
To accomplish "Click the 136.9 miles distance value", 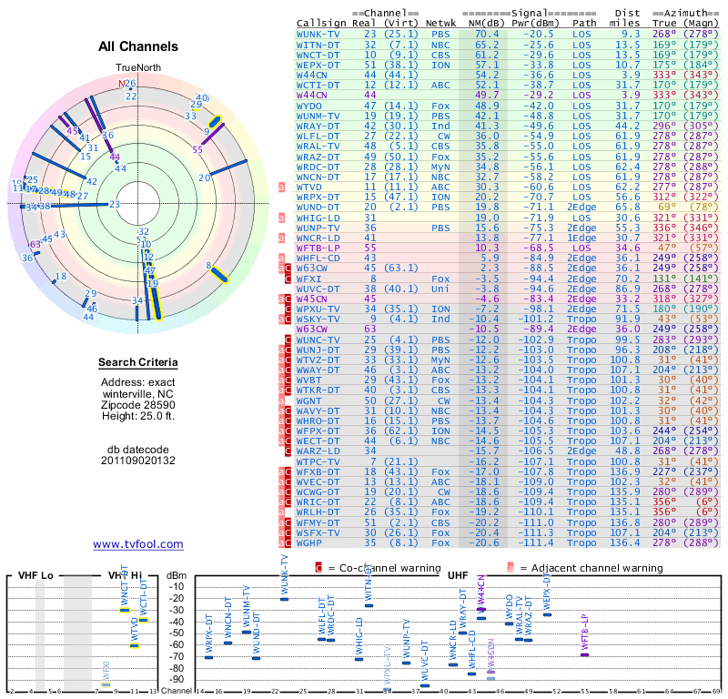I will click(625, 471).
